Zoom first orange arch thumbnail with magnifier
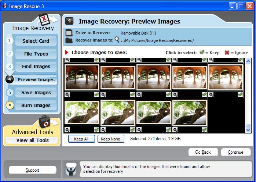256x182 pixels. click(x=67, y=94)
